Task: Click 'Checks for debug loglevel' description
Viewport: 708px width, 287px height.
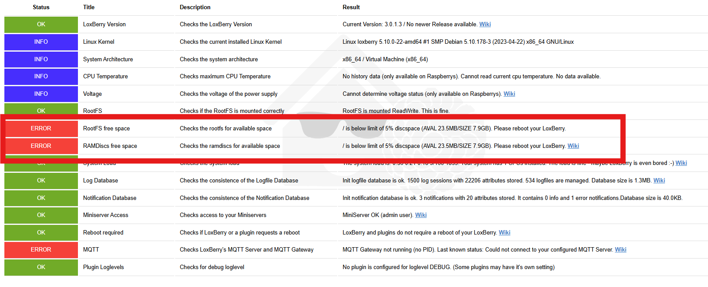Action: pos(212,267)
